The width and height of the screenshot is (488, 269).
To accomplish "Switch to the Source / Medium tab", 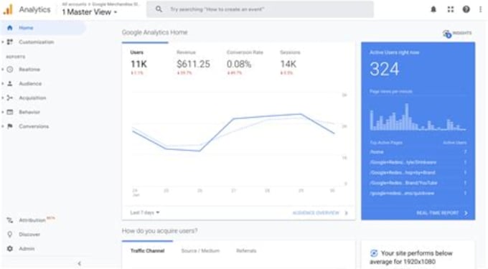I will point(200,250).
